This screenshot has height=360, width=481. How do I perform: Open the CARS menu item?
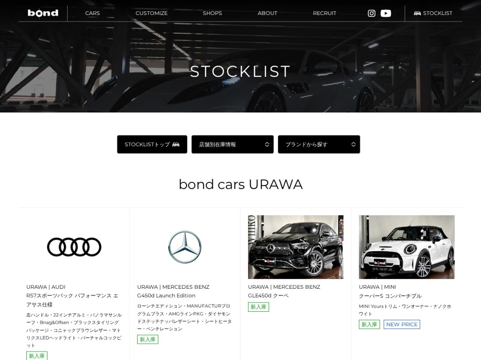click(93, 13)
